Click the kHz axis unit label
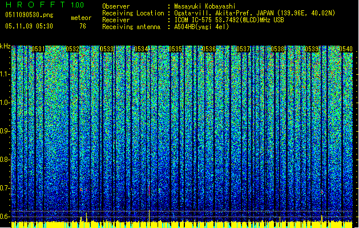This screenshot has height=228, width=359. point(5,46)
